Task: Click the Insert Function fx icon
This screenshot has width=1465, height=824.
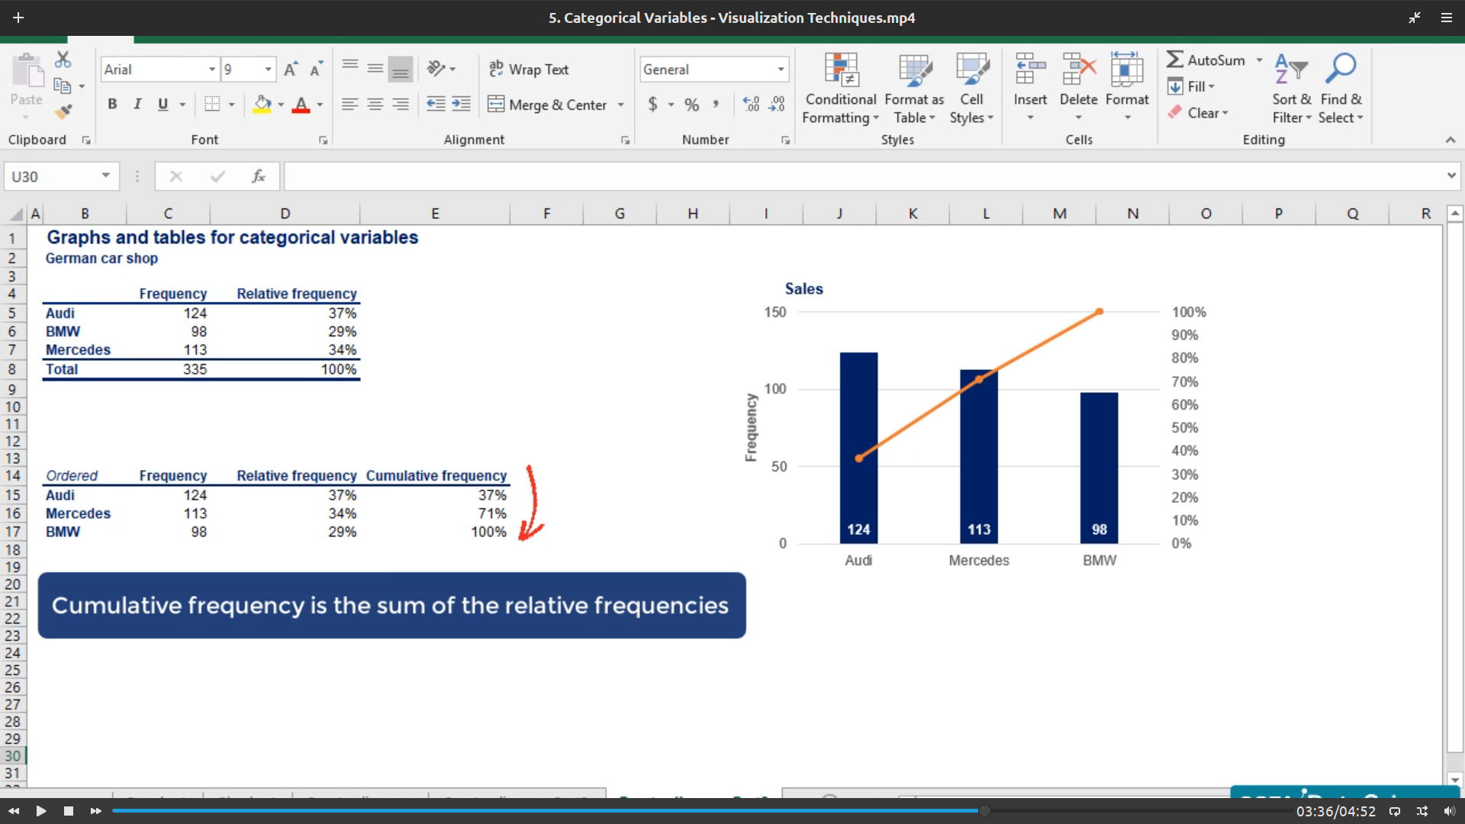Action: click(258, 176)
